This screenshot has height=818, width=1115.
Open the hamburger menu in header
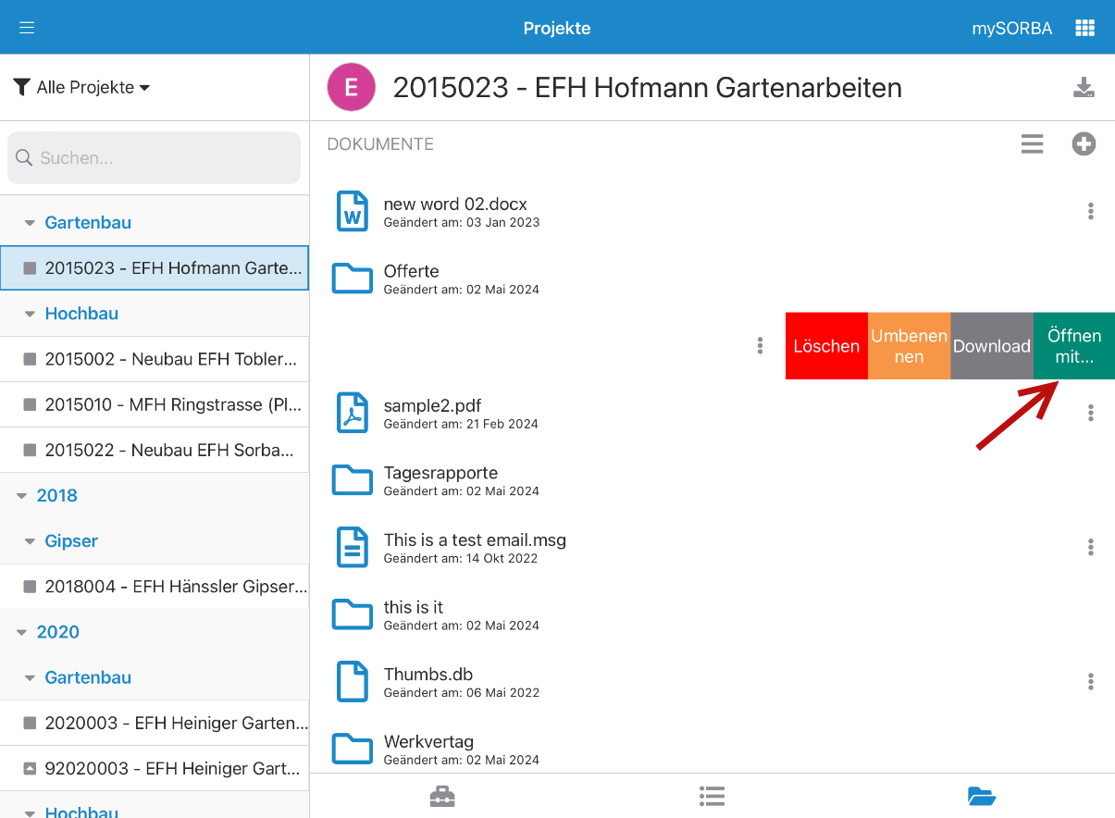tap(27, 27)
